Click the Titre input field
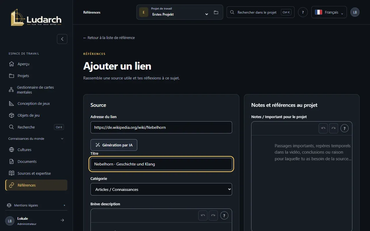The width and height of the screenshot is (370, 231). coord(161,164)
